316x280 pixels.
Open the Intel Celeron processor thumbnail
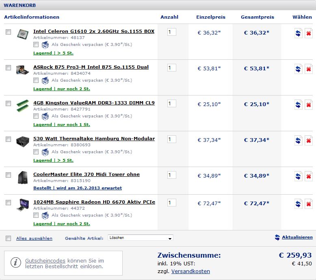tap(23, 34)
